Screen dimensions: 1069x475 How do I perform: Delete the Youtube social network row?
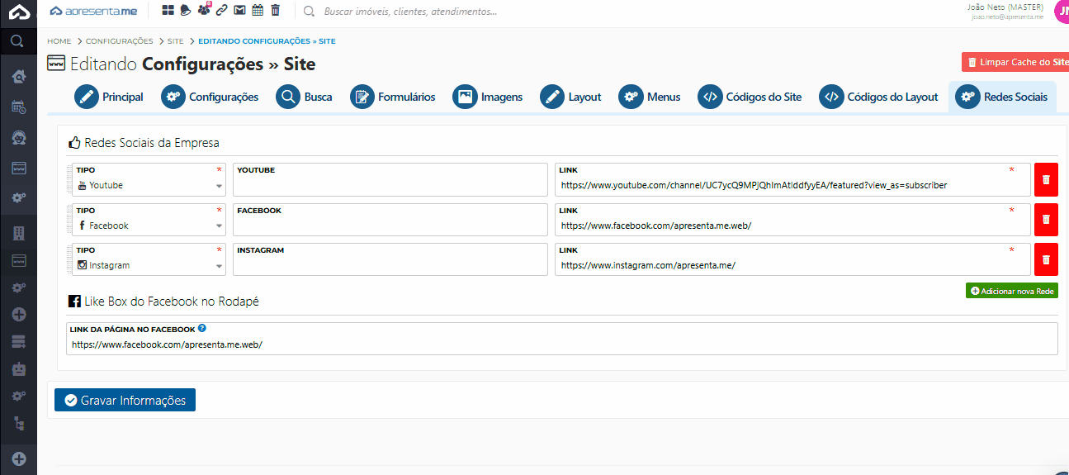[1045, 179]
